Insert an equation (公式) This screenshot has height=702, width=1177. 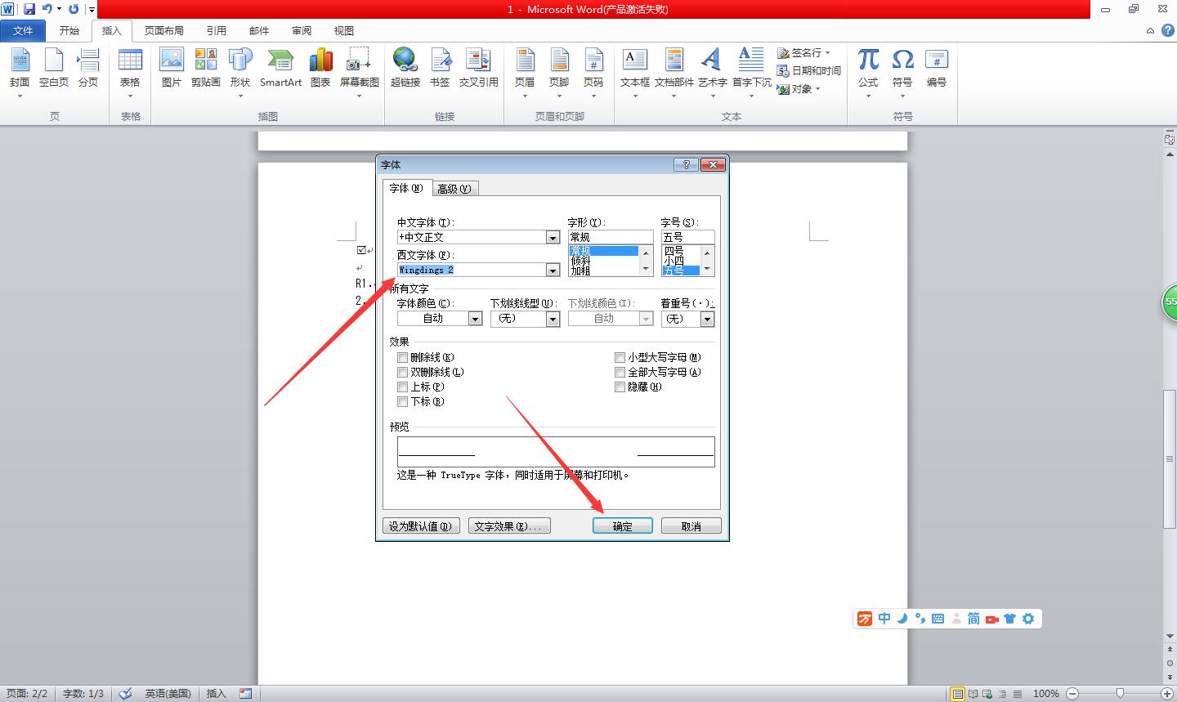tap(868, 72)
